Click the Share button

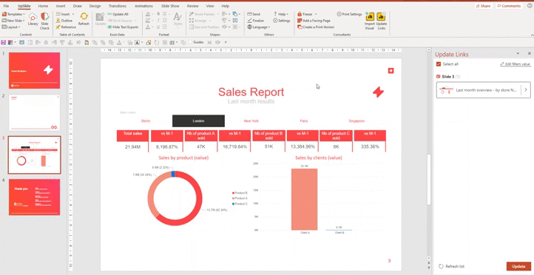pos(483,6)
